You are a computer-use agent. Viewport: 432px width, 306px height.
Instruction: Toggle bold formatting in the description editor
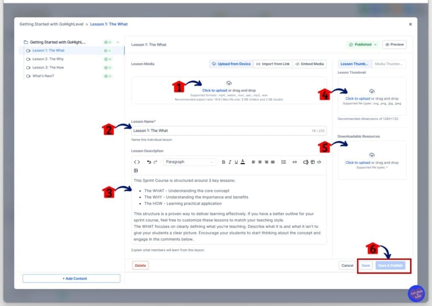pyautogui.click(x=223, y=162)
